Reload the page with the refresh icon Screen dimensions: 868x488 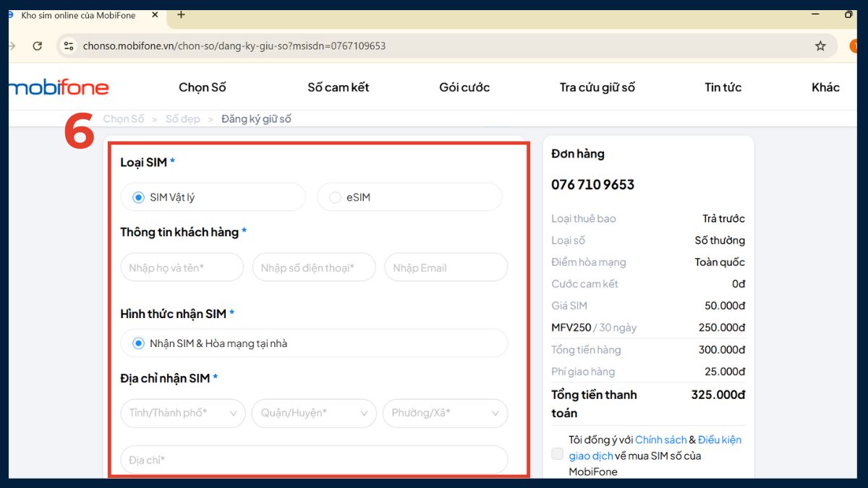(38, 46)
